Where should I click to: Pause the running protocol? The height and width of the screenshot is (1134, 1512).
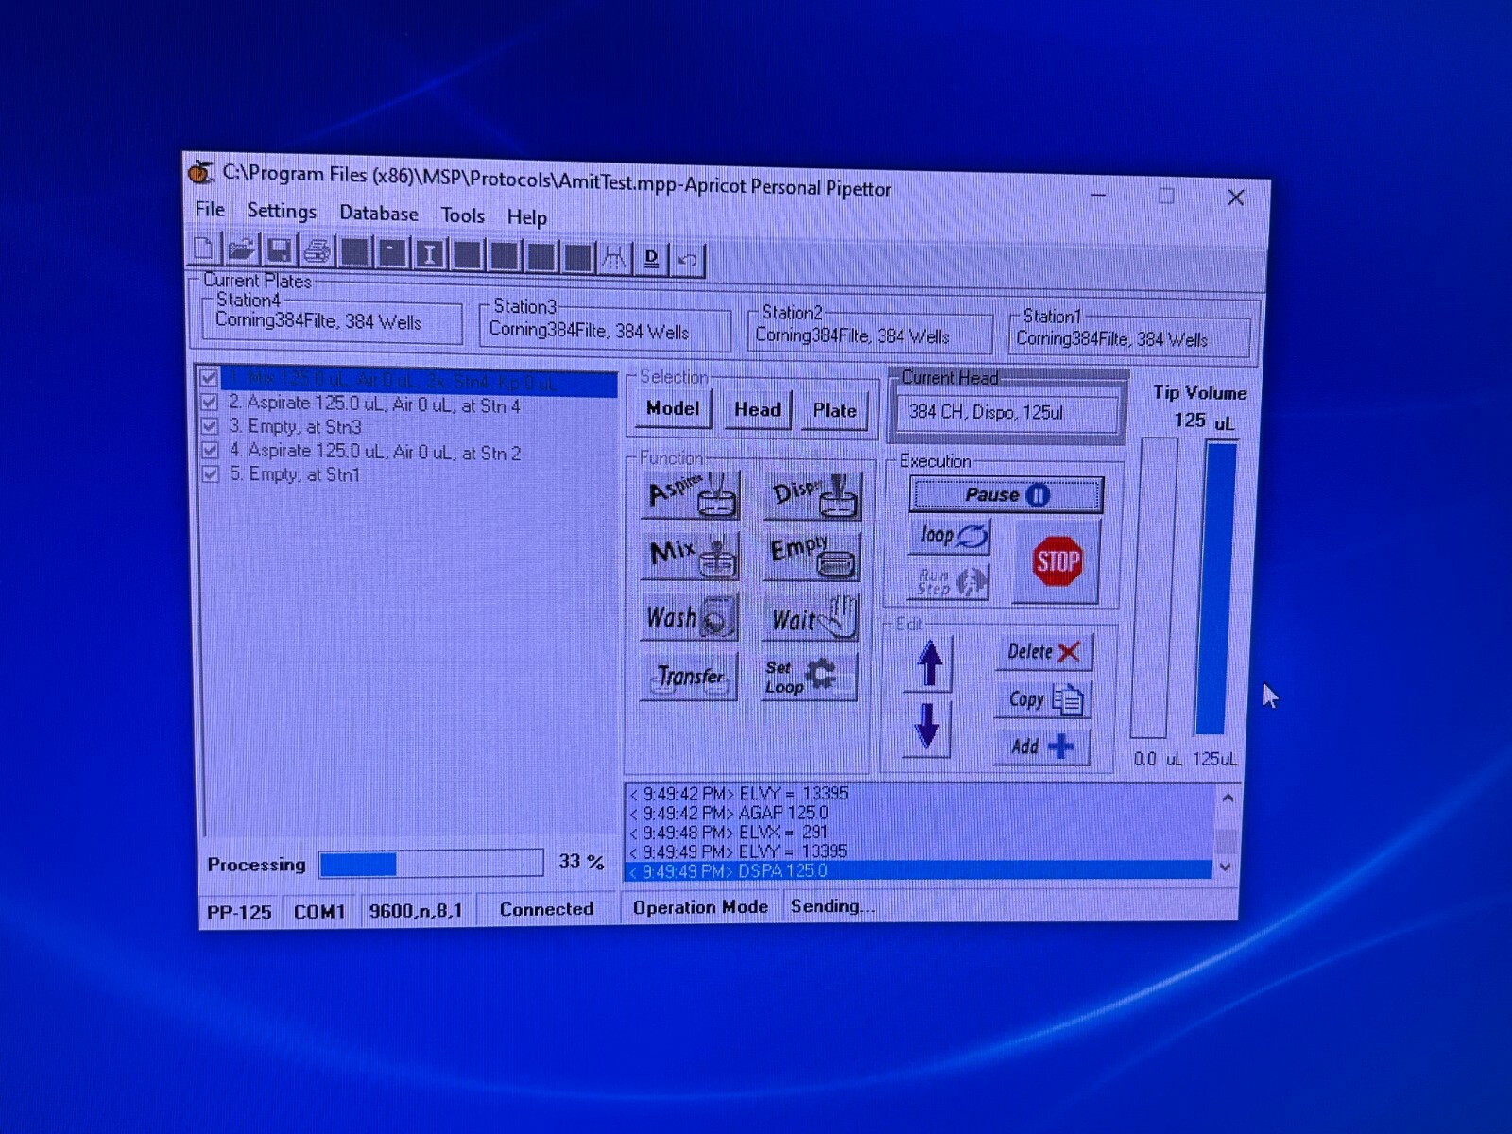point(1006,495)
